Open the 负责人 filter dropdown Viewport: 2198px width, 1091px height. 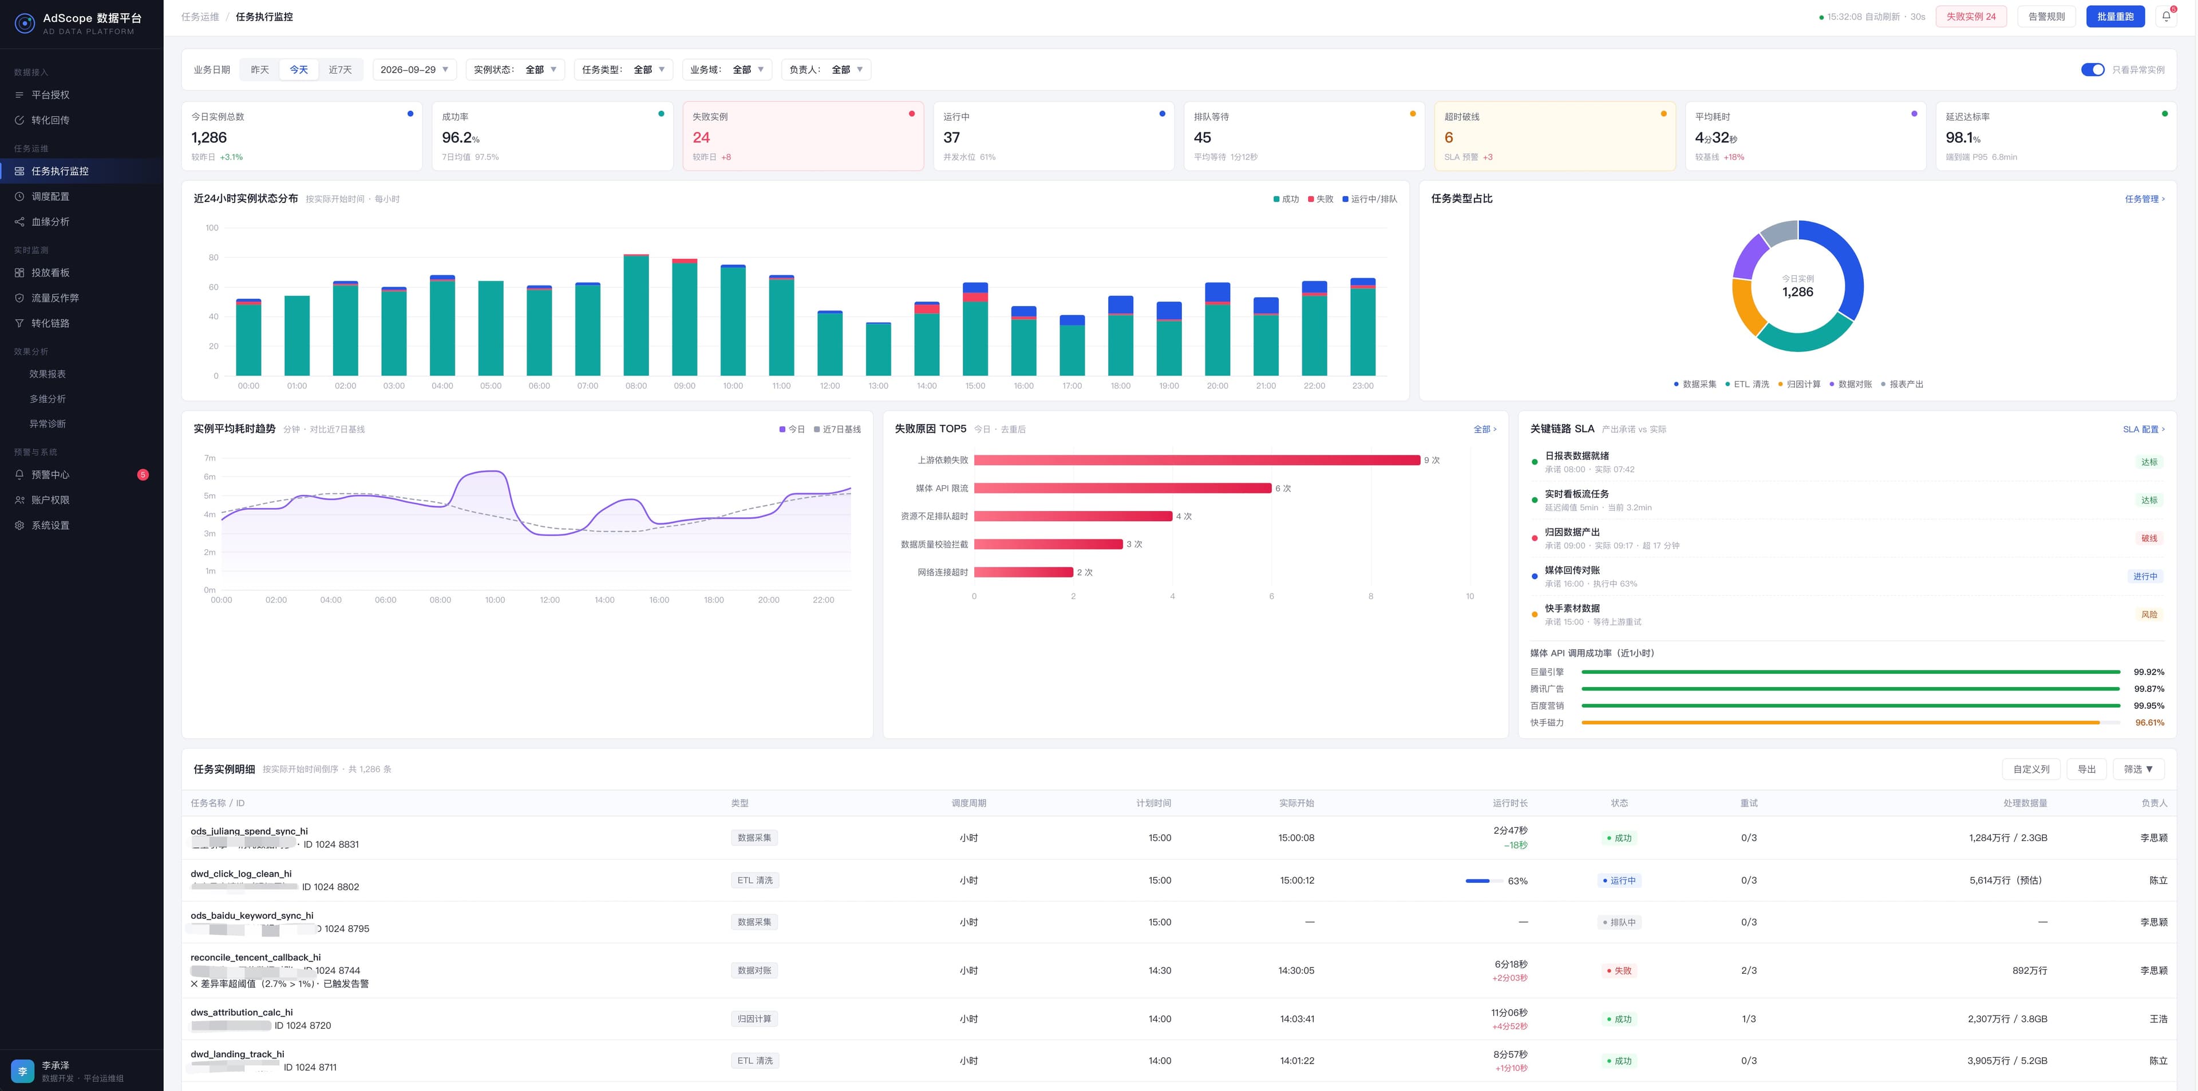826,70
